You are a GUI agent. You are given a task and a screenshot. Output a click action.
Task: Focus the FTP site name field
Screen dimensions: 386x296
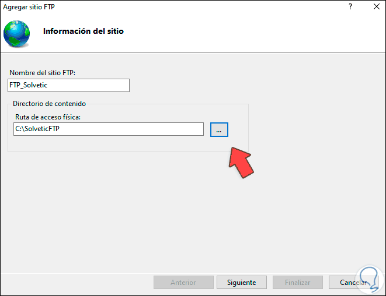click(69, 85)
